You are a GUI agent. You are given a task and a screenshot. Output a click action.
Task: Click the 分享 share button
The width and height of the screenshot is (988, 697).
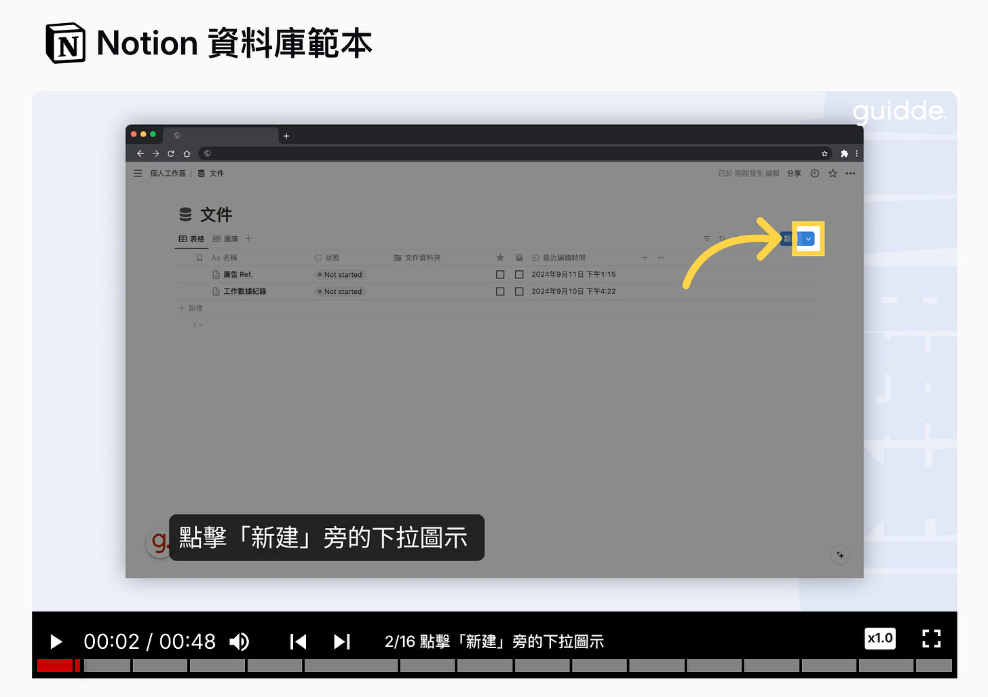[x=794, y=173]
